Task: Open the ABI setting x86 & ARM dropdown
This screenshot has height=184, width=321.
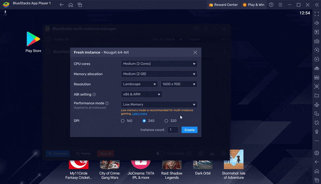Action: click(x=142, y=94)
